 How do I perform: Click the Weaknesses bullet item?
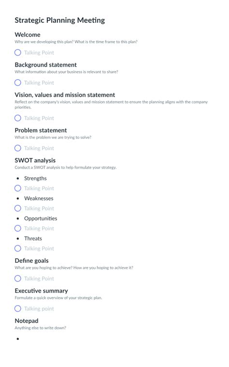(39, 198)
